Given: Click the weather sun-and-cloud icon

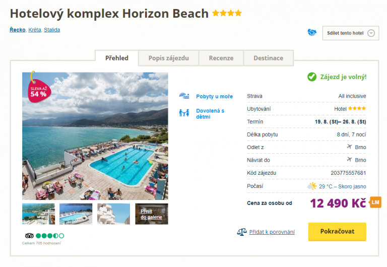Looking at the screenshot, I should [312, 186].
